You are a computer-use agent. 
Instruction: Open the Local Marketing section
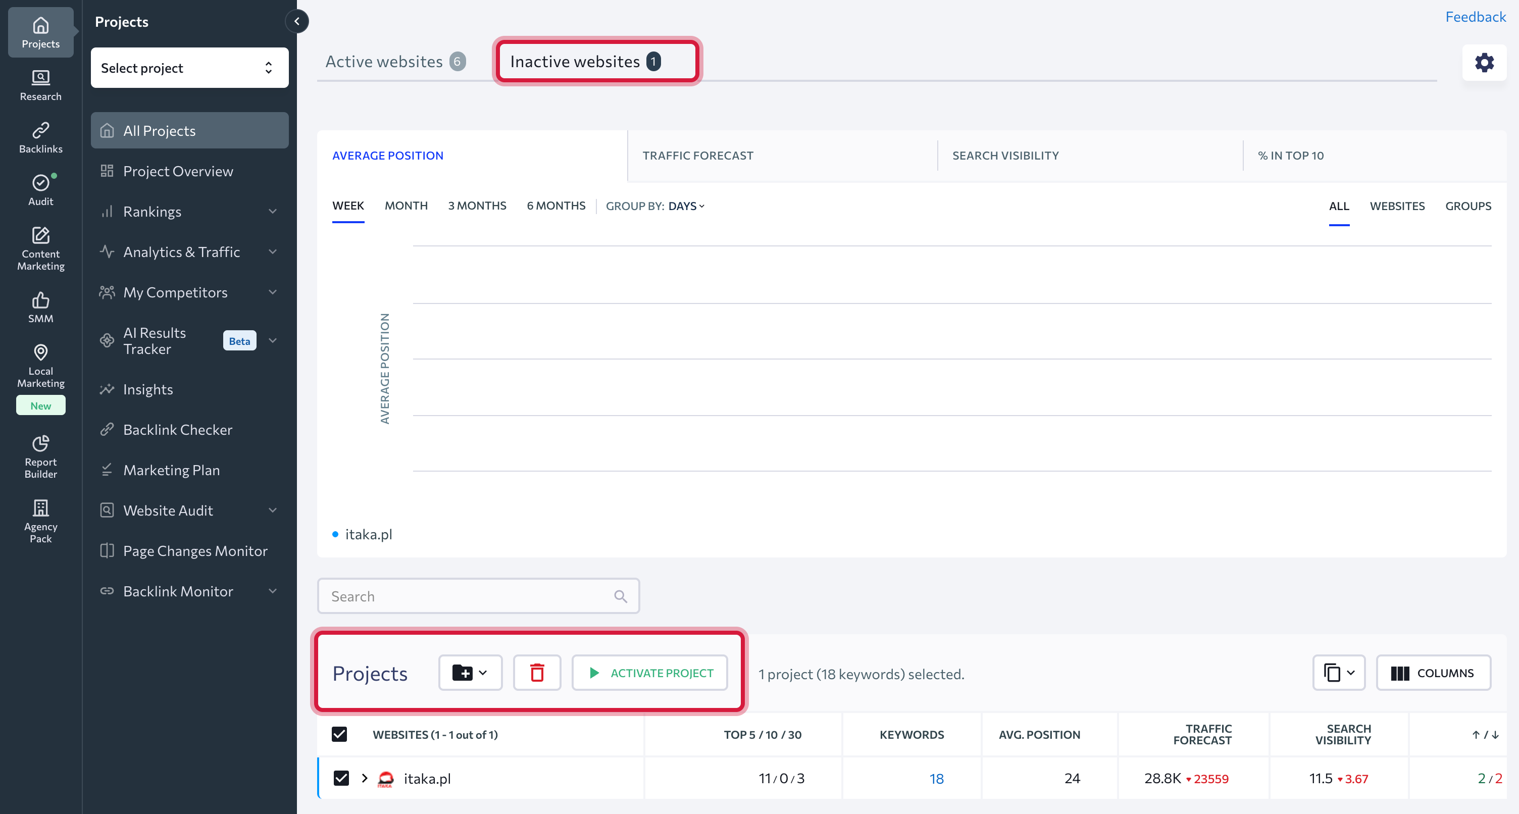point(40,366)
